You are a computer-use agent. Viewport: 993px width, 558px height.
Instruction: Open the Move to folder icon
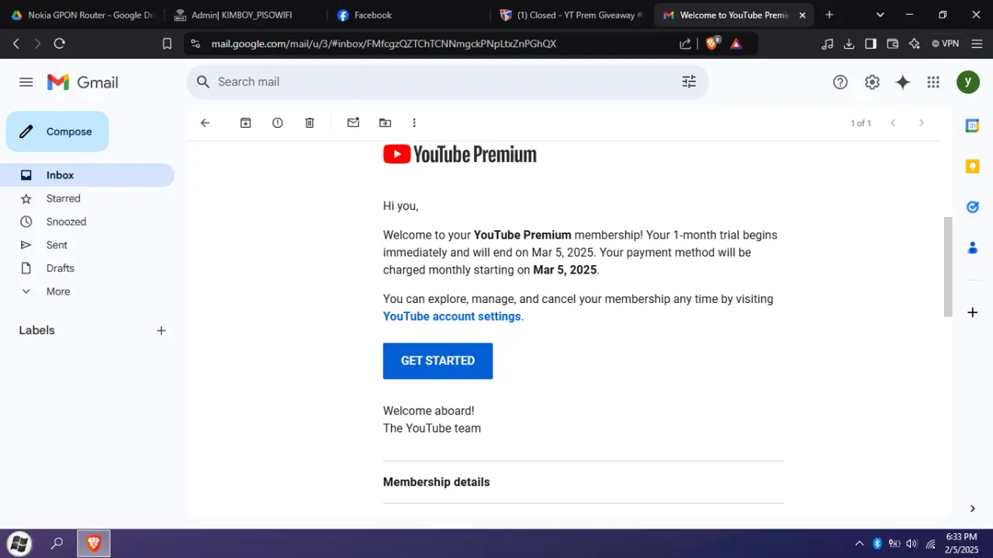pos(385,122)
